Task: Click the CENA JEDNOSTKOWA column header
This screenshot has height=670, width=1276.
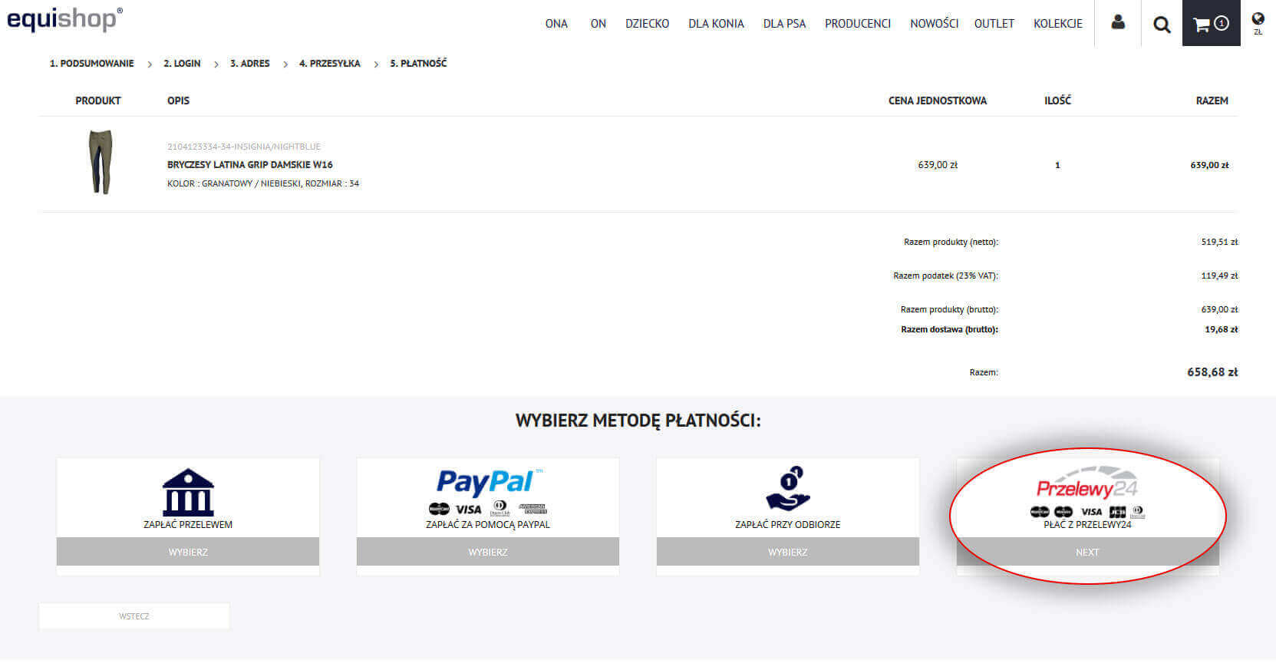Action: [x=938, y=101]
